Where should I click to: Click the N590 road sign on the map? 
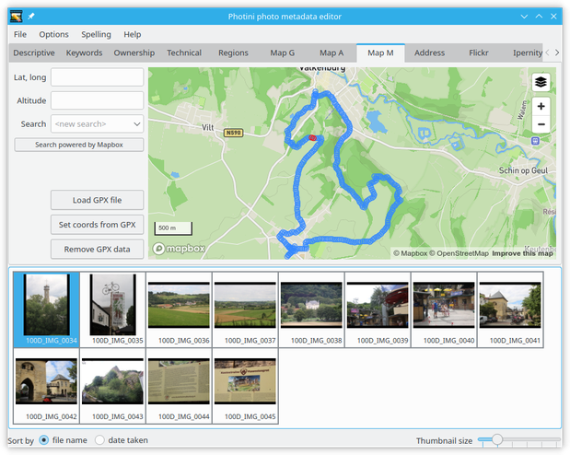tap(233, 133)
